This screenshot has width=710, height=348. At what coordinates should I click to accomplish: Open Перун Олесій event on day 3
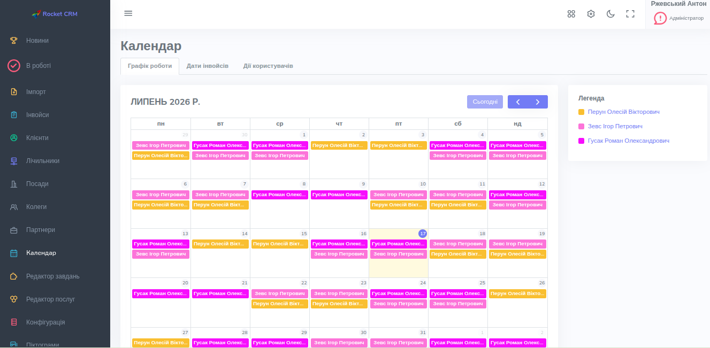(x=399, y=145)
